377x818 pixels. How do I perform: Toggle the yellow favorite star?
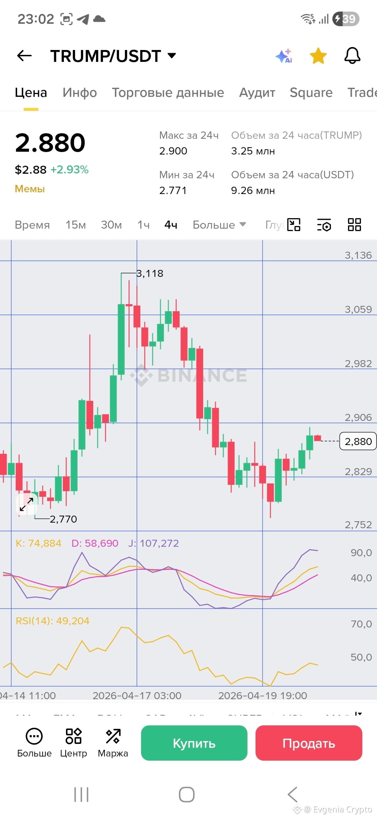point(318,56)
